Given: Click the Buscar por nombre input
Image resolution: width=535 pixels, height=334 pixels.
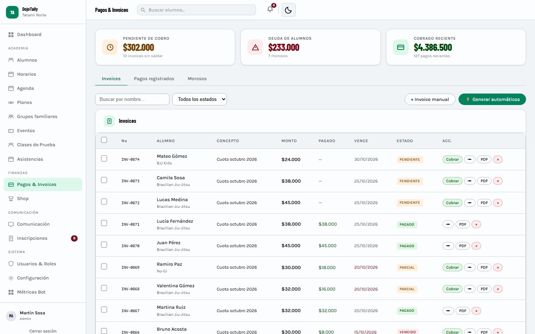Looking at the screenshot, I should pos(132,99).
